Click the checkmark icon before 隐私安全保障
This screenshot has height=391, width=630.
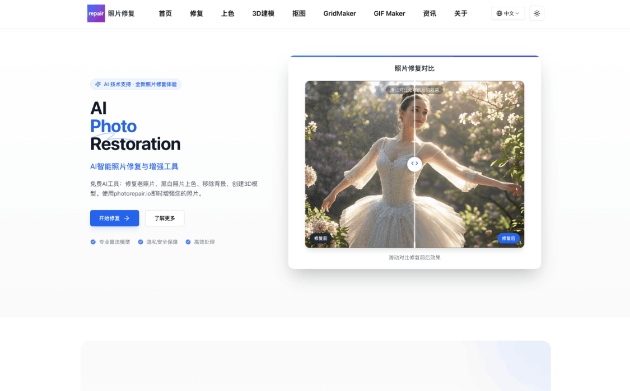[141, 242]
